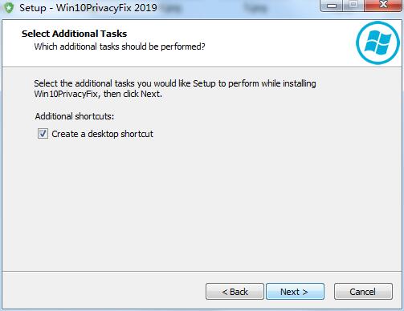
Task: Go to the previous step with Back
Action: coord(235,292)
